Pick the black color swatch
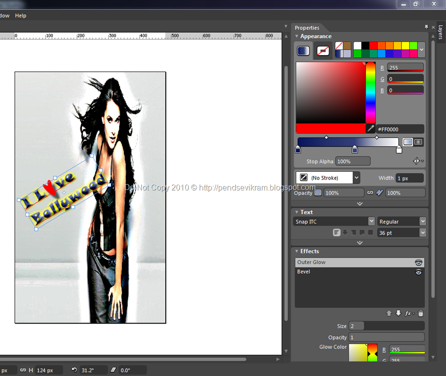The image size is (446, 376). (365, 46)
